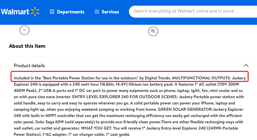This screenshot has height=140, width=257.
Task: Click the down arrow thumbnail scroller
Action: click(25, 30)
